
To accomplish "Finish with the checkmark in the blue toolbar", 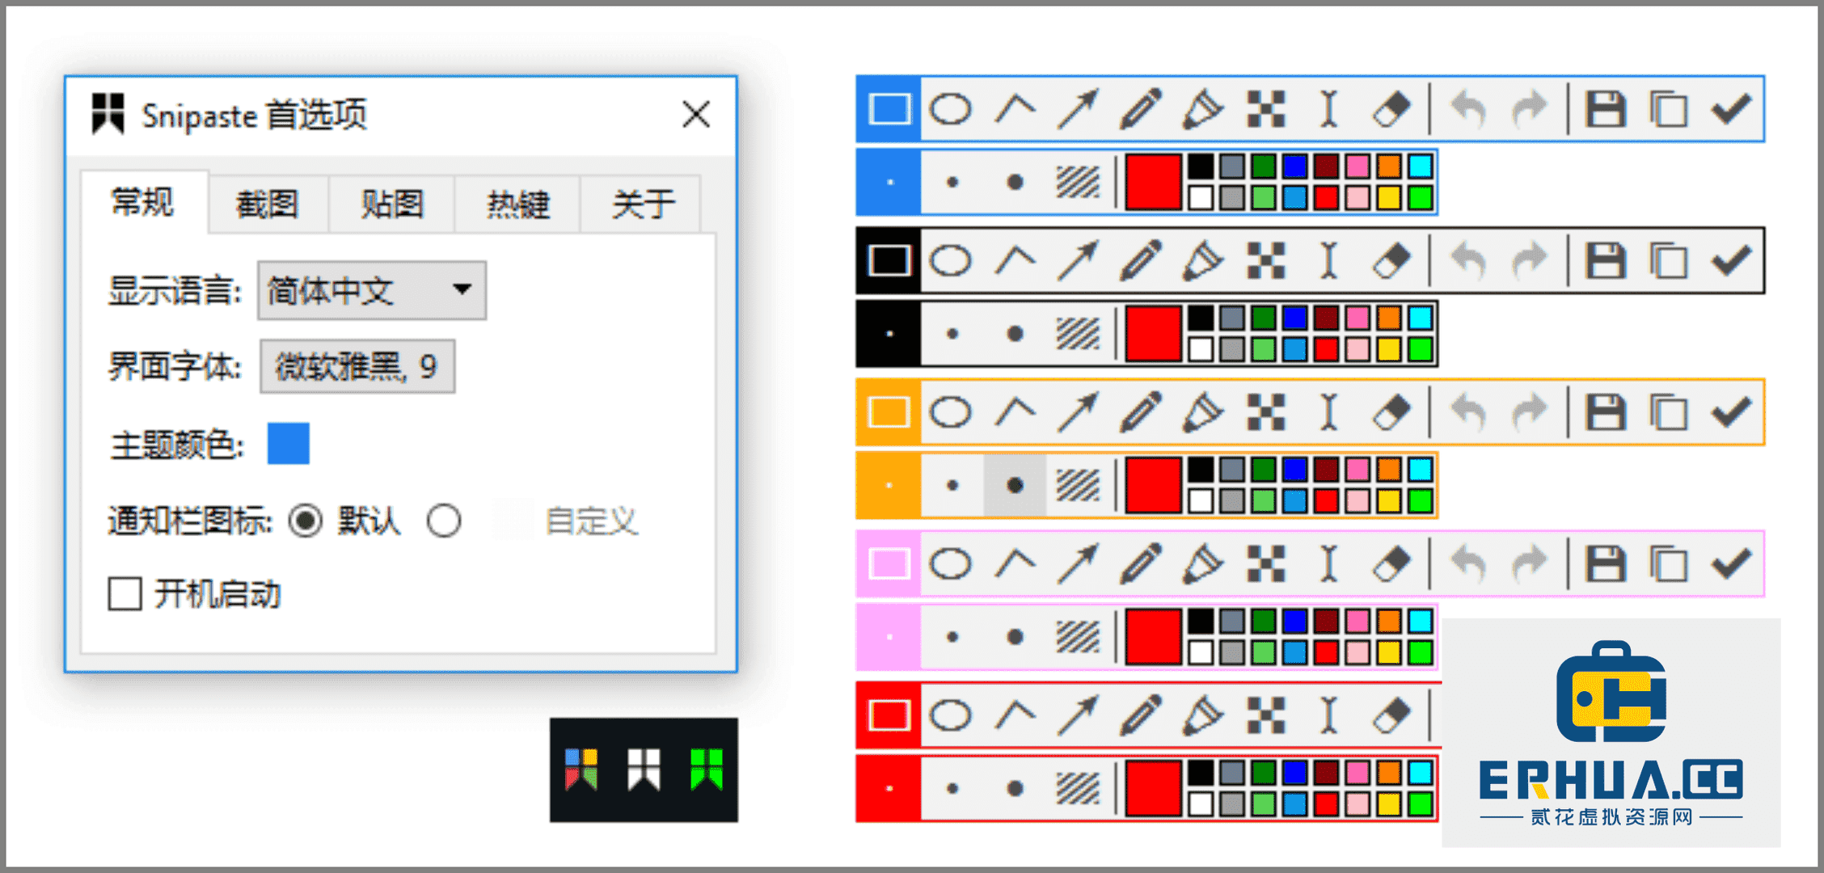I will coord(1731,109).
